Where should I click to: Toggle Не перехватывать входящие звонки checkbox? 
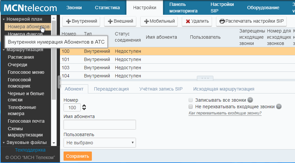191,107
